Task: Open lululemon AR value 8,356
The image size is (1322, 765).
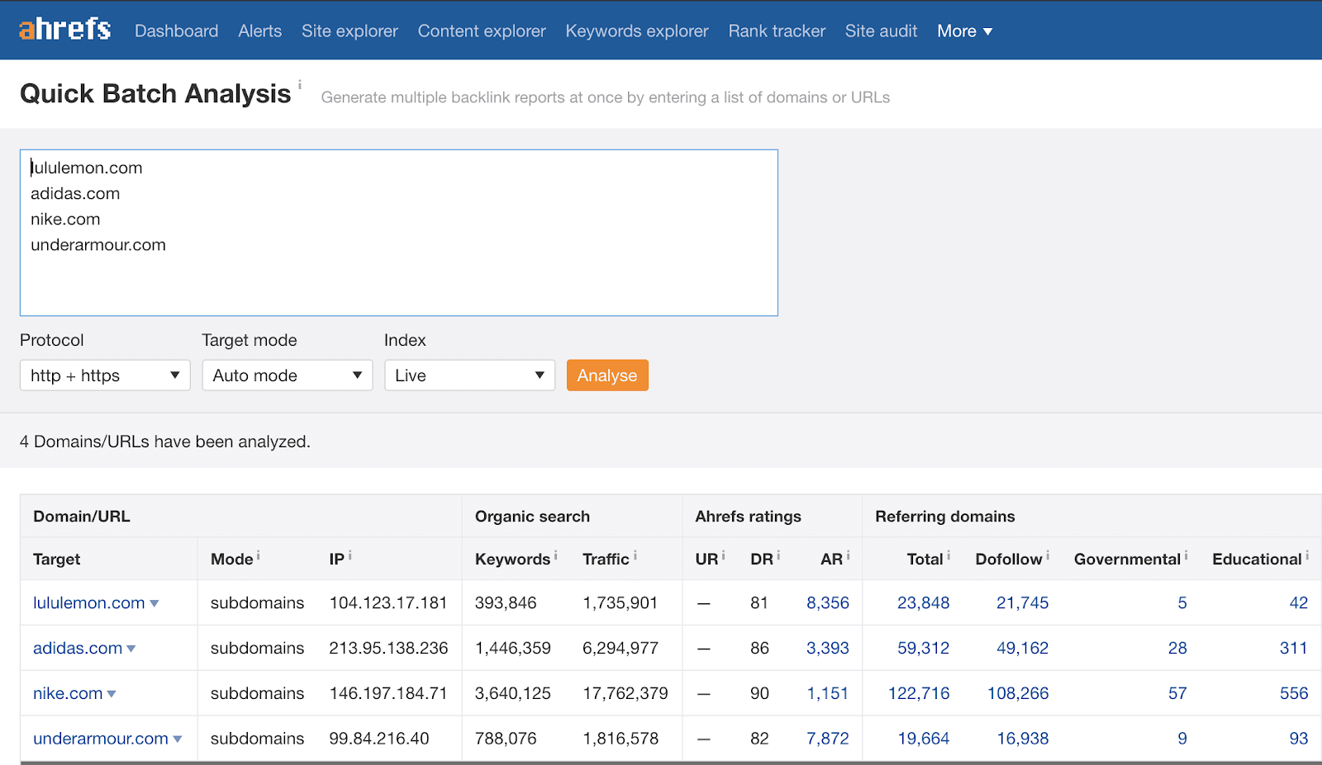Action: point(828,603)
